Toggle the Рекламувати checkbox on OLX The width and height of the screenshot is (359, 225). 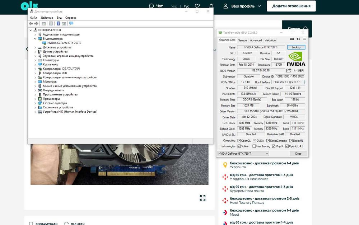(31, 224)
